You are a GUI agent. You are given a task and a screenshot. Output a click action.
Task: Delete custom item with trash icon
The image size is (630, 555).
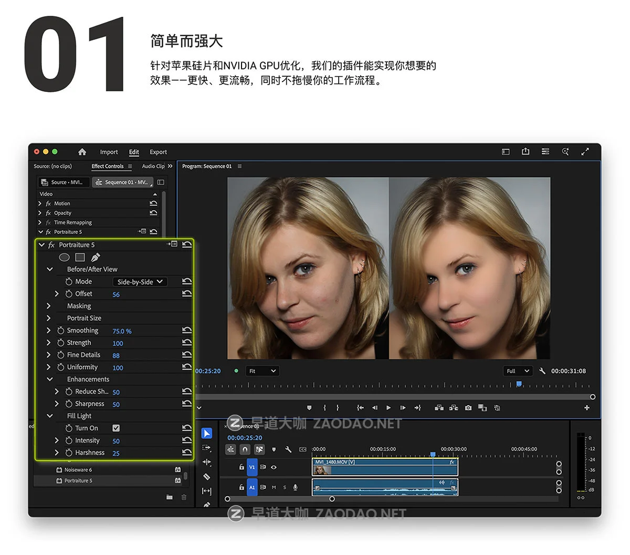(x=184, y=497)
